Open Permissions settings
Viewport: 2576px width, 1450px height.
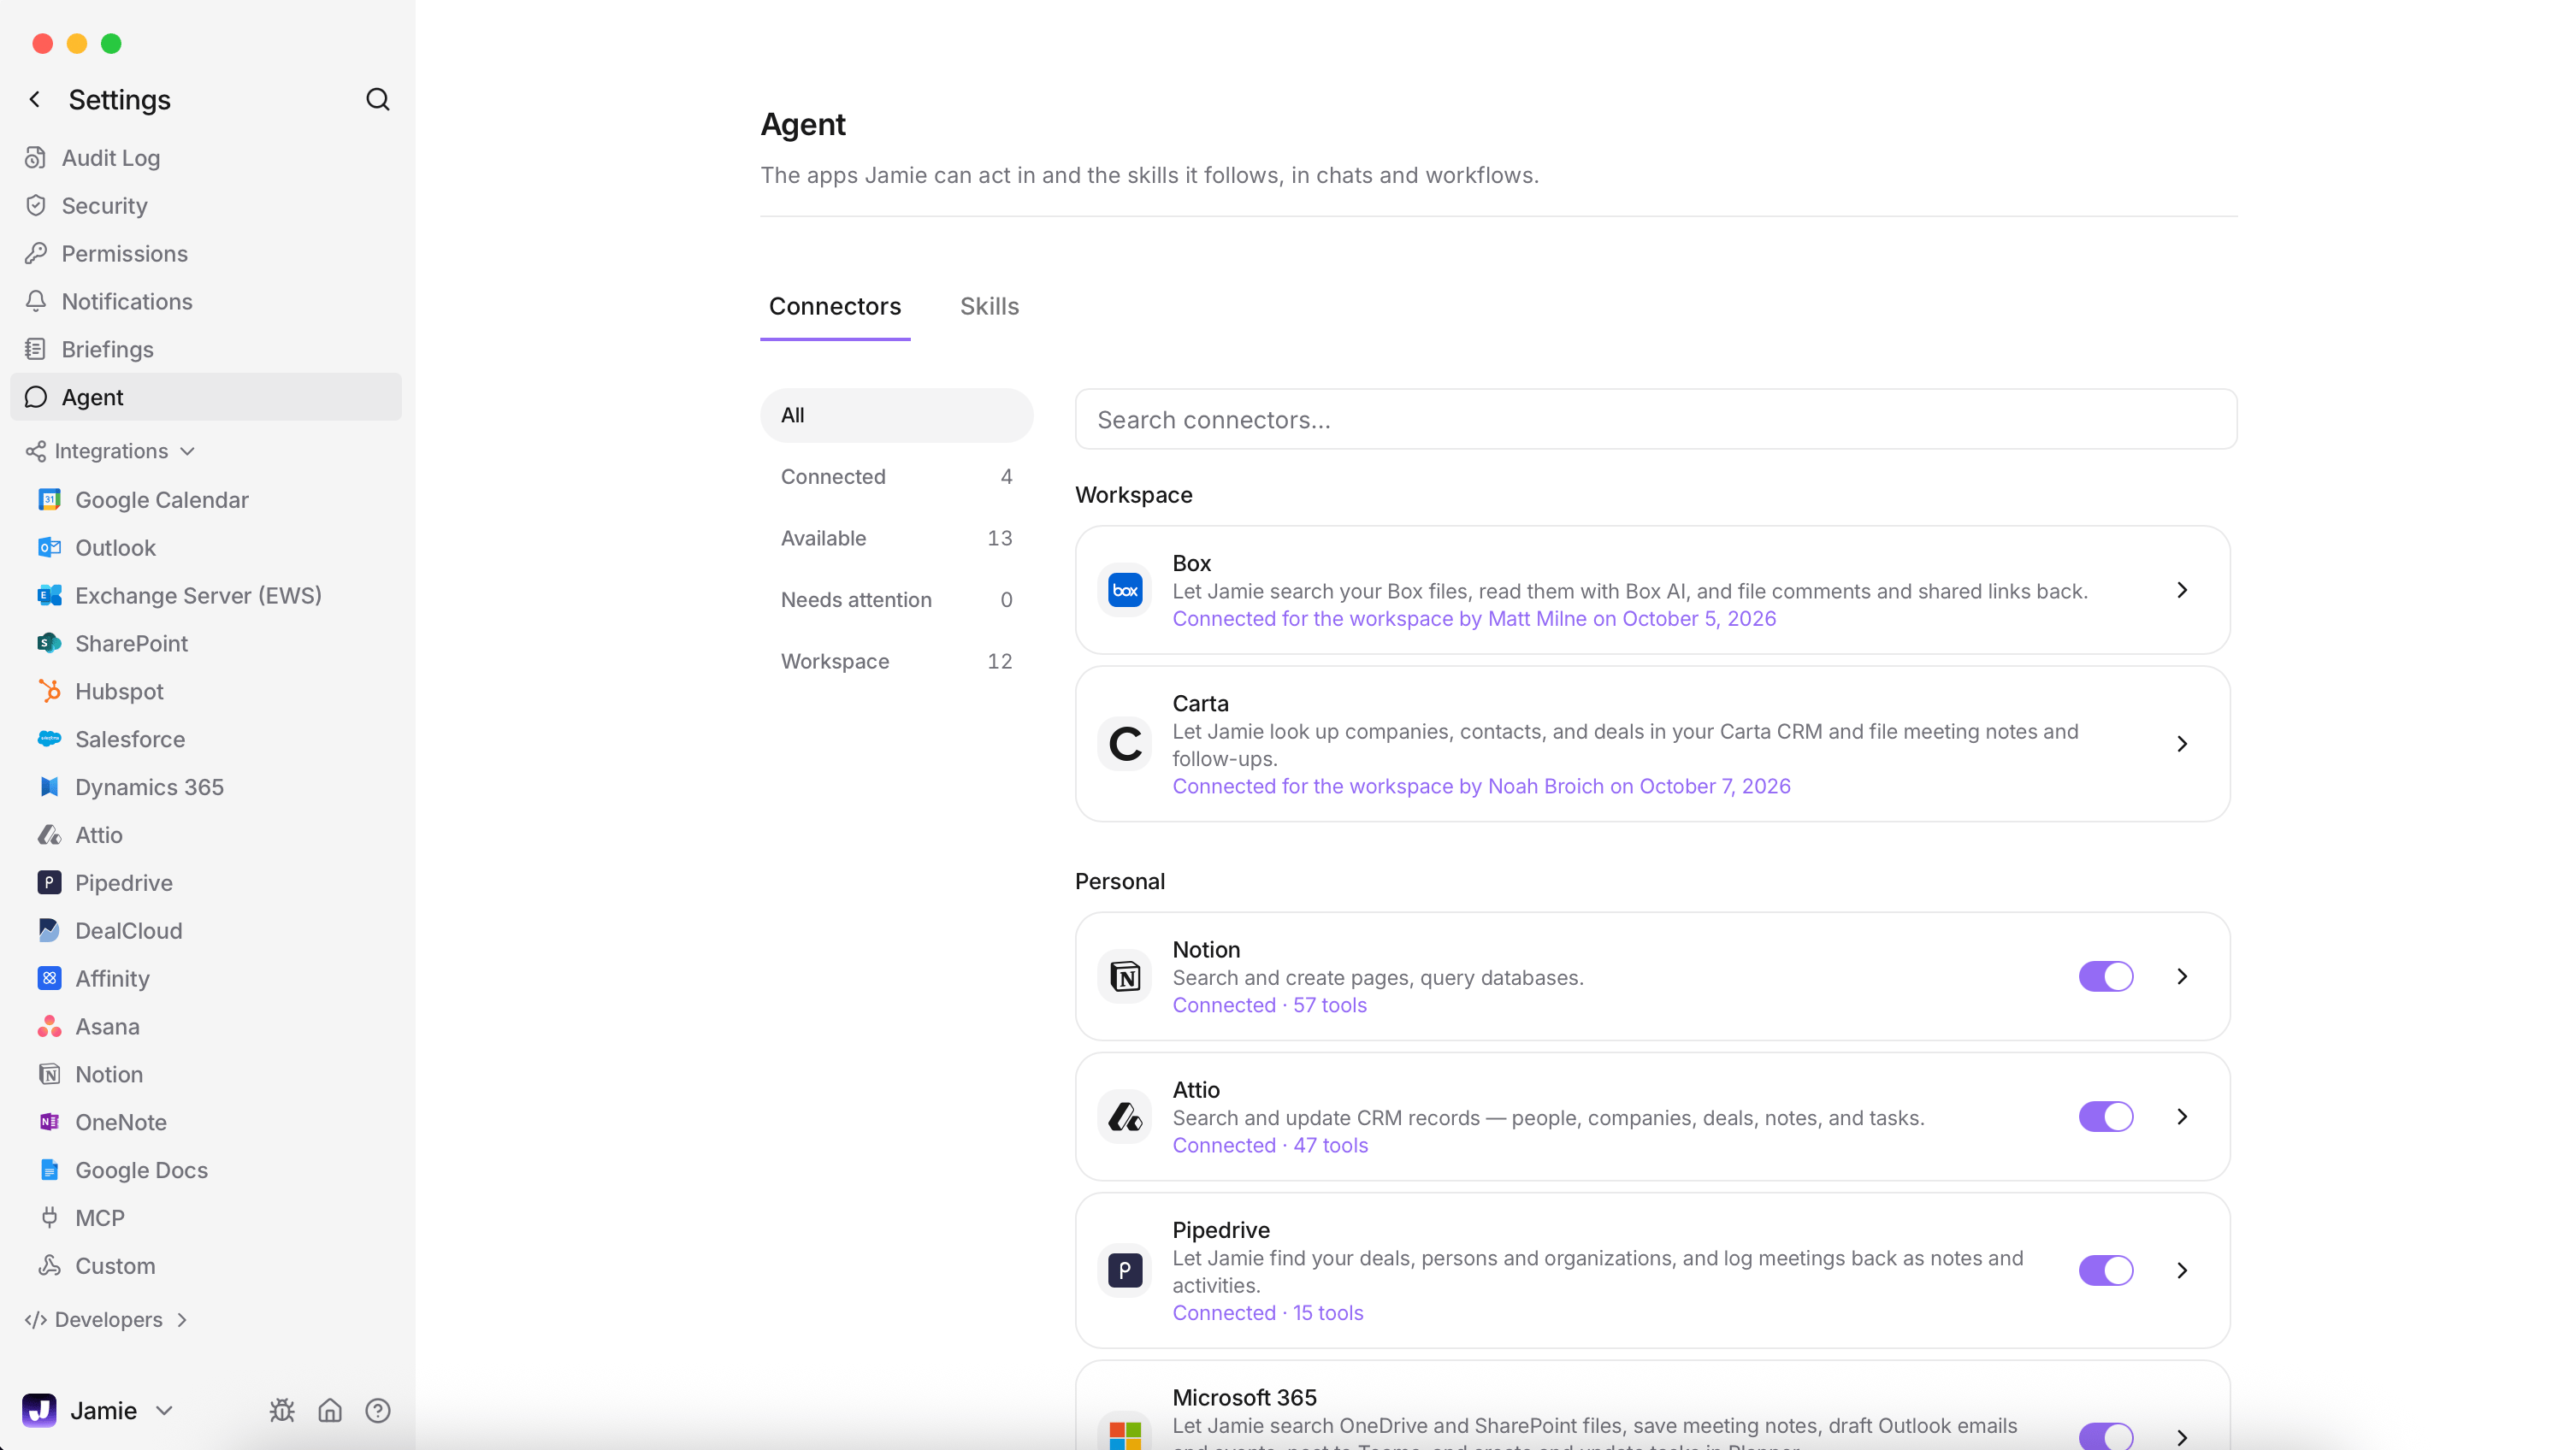click(206, 254)
